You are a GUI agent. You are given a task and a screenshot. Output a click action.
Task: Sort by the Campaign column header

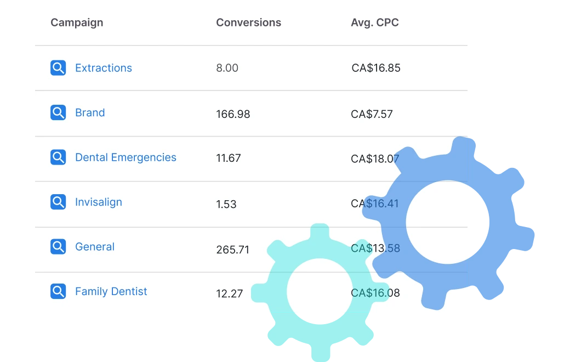click(77, 22)
